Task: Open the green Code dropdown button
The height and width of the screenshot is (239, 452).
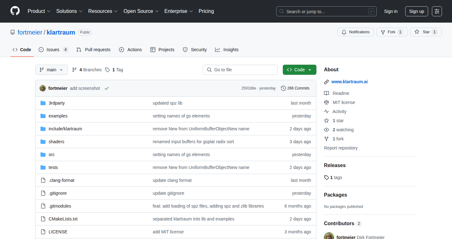Action: 299,70
